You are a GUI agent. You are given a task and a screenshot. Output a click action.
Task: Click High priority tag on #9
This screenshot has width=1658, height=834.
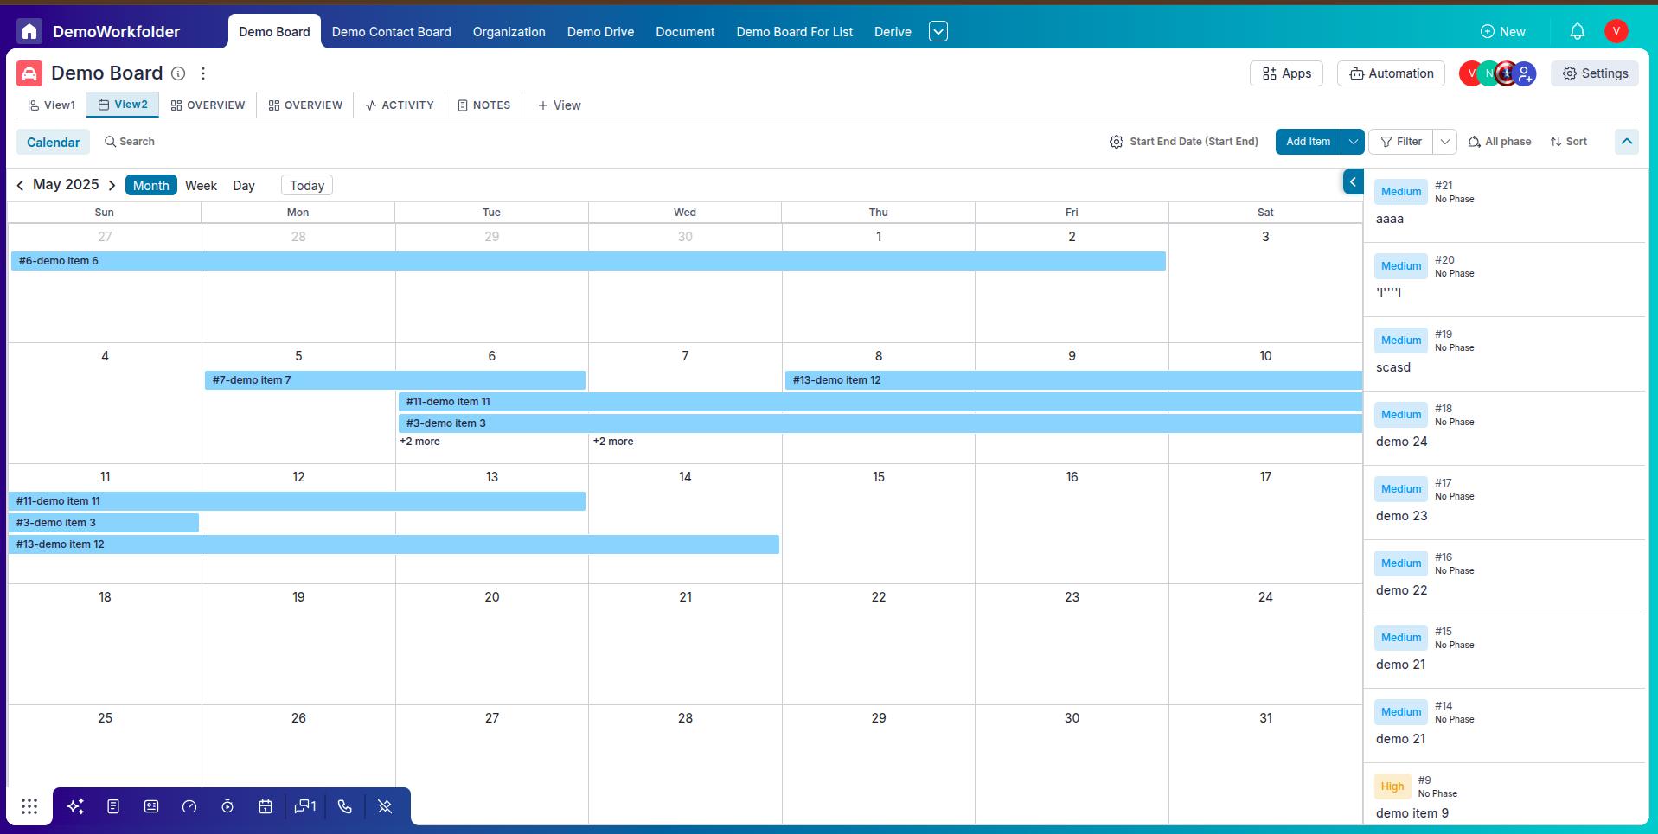pos(1392,786)
